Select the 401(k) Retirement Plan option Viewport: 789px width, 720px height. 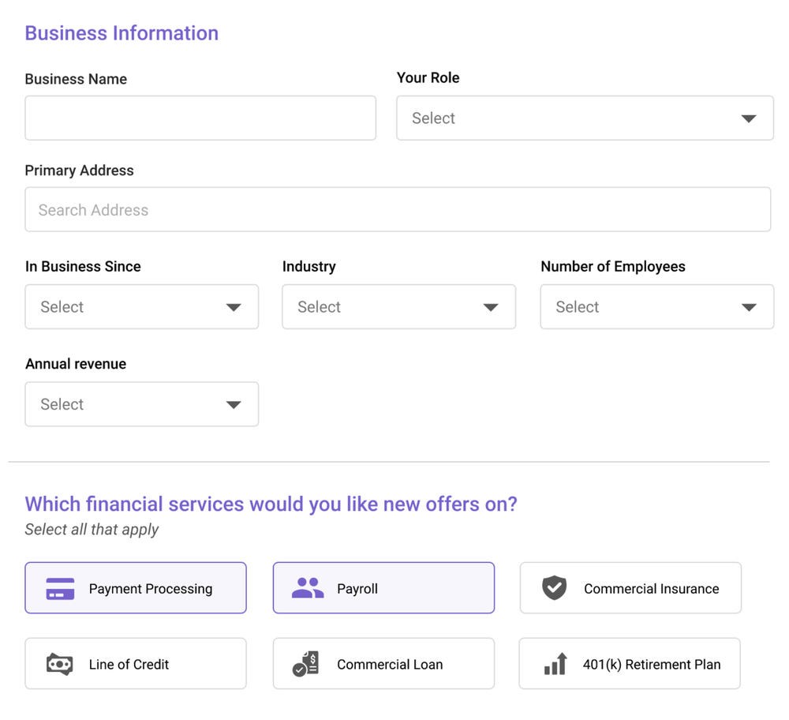pos(630,664)
